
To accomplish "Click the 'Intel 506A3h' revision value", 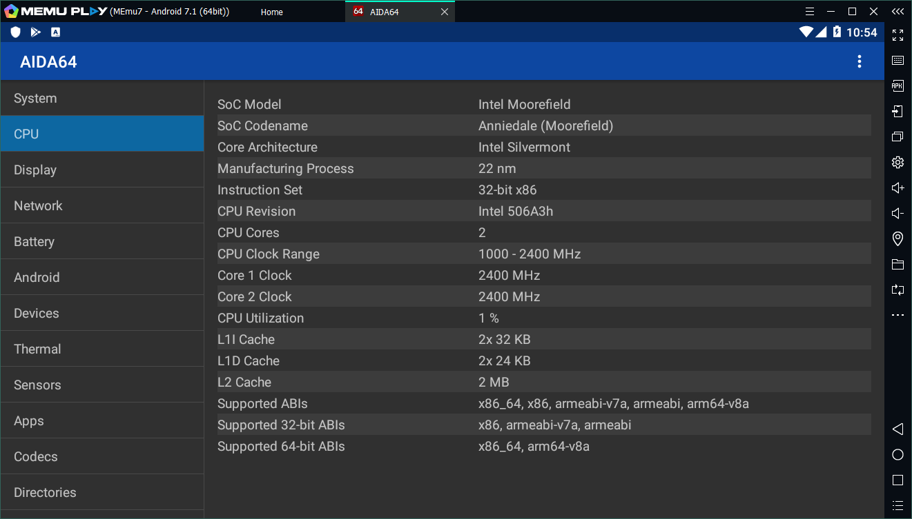I will pyautogui.click(x=516, y=211).
